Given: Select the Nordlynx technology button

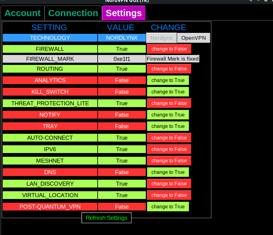Looking at the screenshot, I should (x=161, y=38).
